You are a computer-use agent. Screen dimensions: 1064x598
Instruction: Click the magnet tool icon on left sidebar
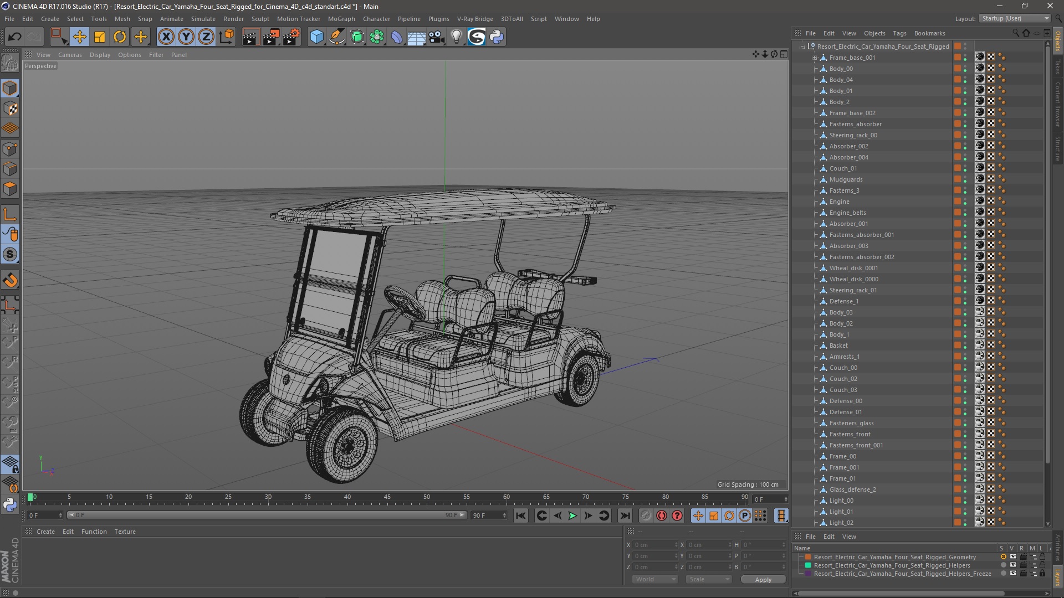click(x=10, y=280)
